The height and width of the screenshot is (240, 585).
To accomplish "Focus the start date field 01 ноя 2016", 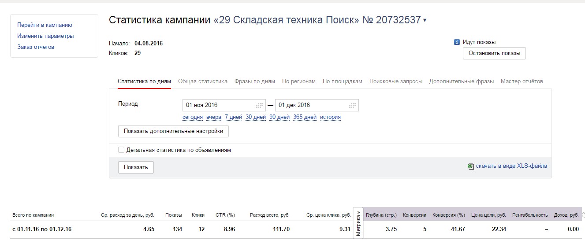I will pyautogui.click(x=224, y=105).
